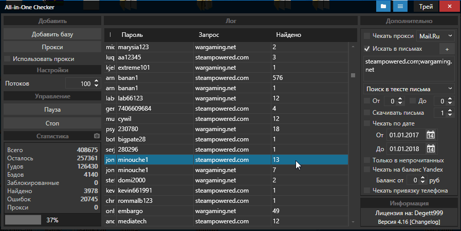Open the list menu icon in title bar

(x=399, y=7)
